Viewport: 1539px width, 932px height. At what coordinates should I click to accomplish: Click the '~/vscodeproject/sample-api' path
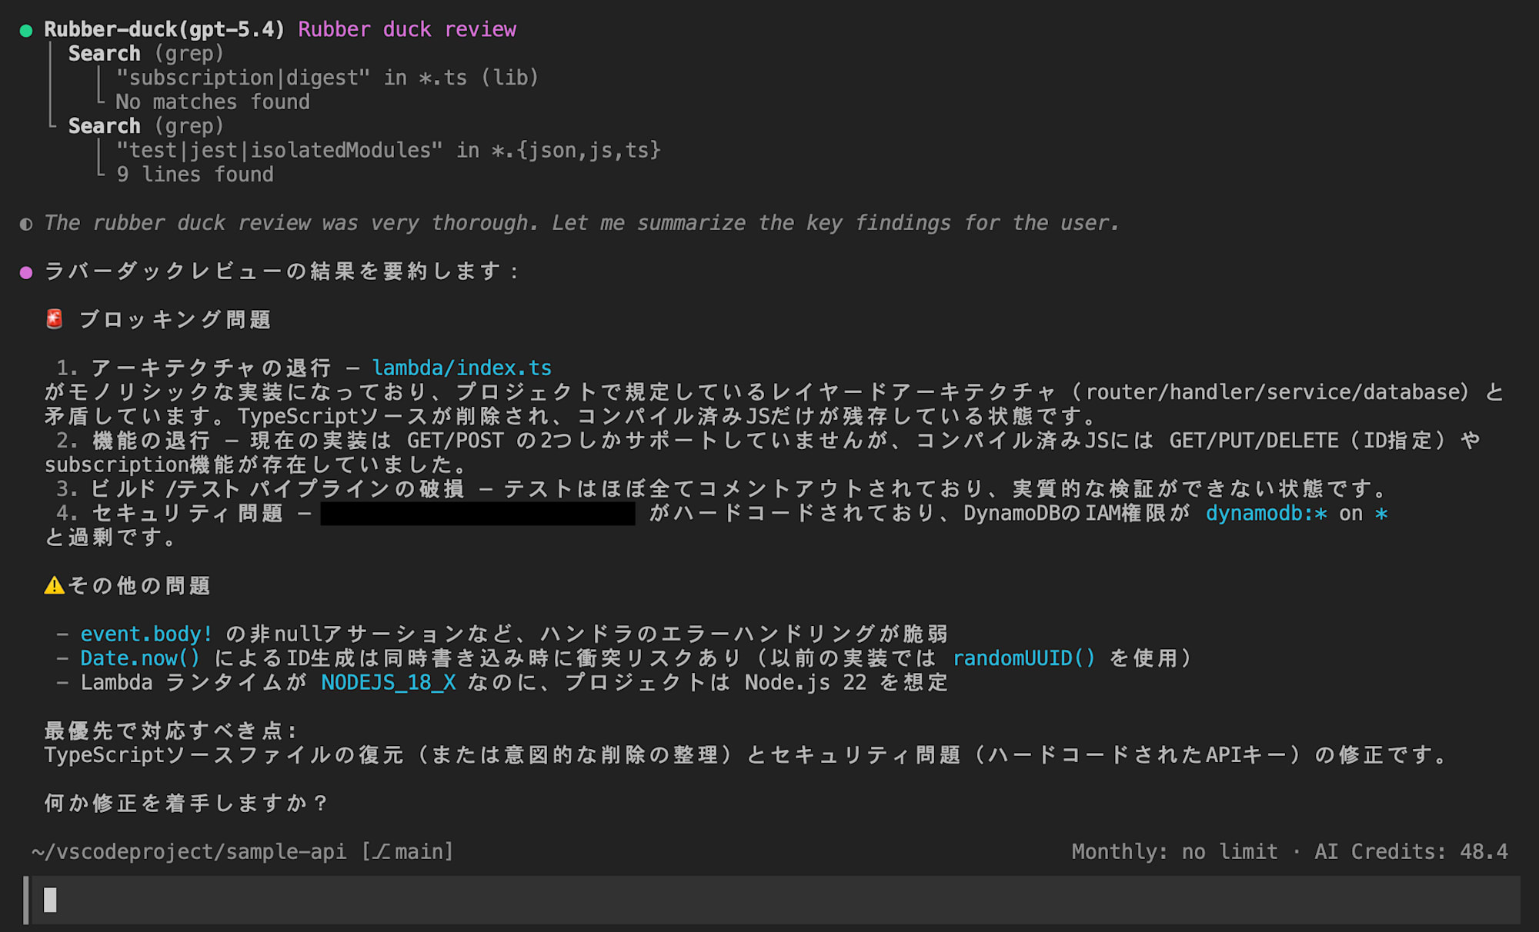tap(189, 852)
